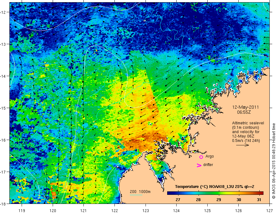Click the '122' longitude axis label

pyautogui.click(x=114, y=210)
